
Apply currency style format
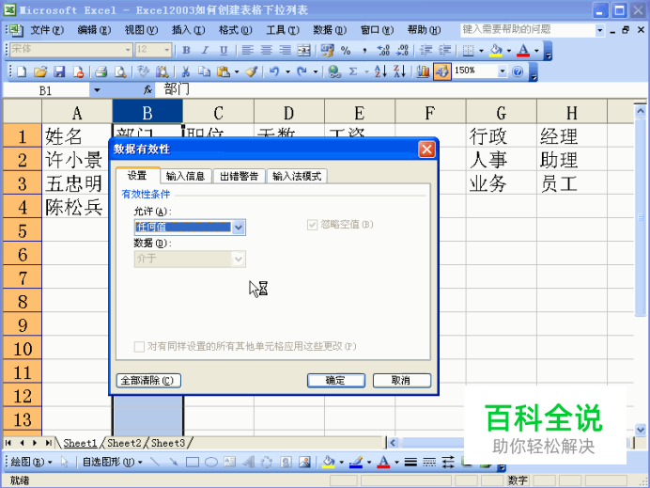click(328, 50)
